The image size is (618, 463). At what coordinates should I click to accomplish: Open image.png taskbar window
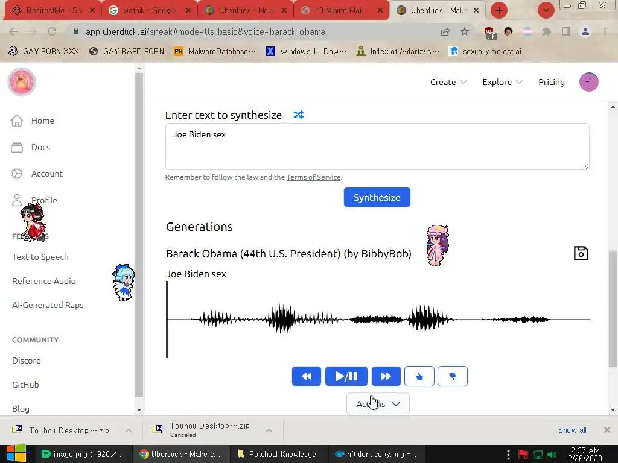tap(83, 455)
